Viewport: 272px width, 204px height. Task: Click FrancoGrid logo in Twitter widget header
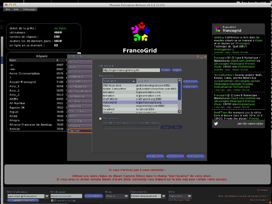pos(218,29)
